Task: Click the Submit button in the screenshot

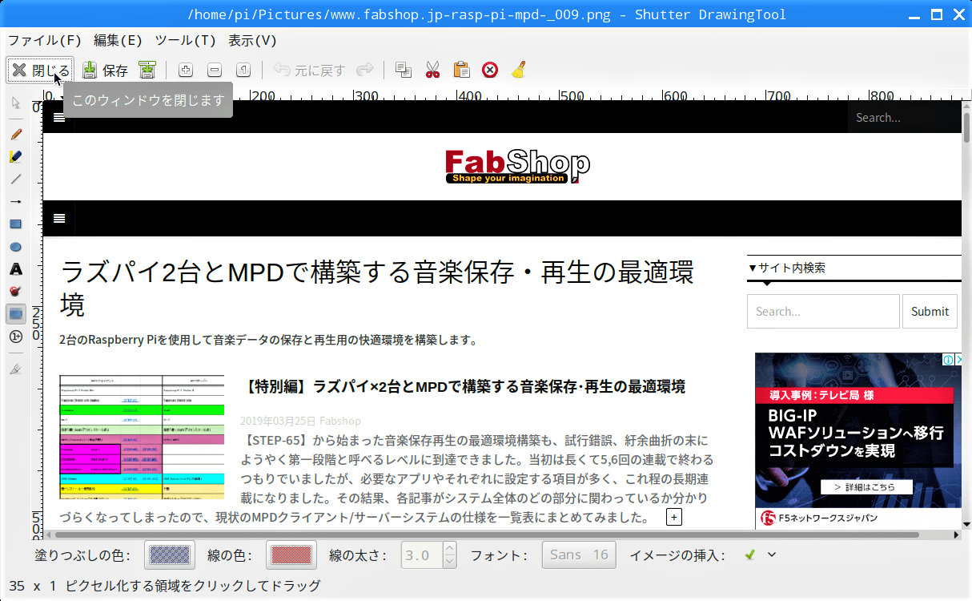Action: [930, 312]
